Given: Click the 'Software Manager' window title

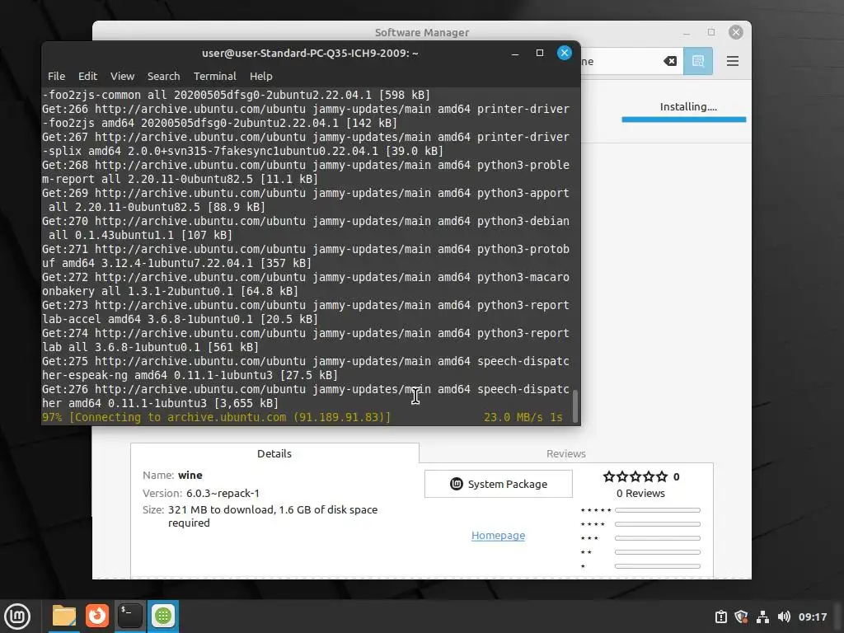Looking at the screenshot, I should [422, 32].
